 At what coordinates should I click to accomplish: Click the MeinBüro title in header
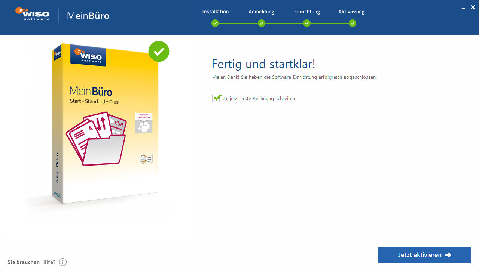(x=88, y=16)
